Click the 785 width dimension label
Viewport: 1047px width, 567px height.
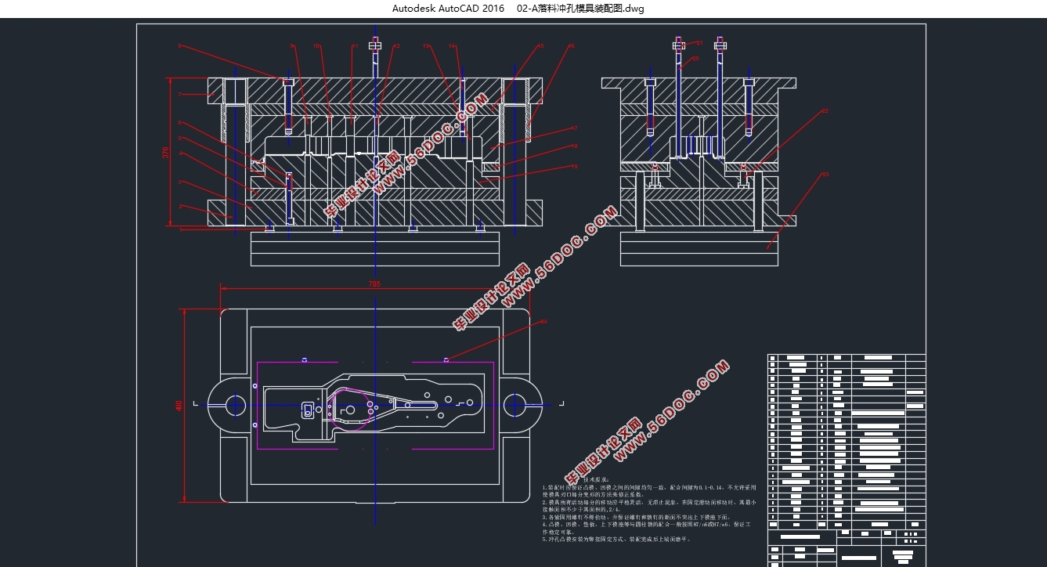[x=374, y=284]
